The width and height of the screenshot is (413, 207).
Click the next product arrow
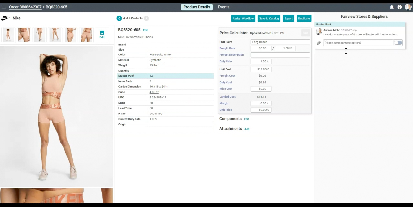[x=146, y=18]
